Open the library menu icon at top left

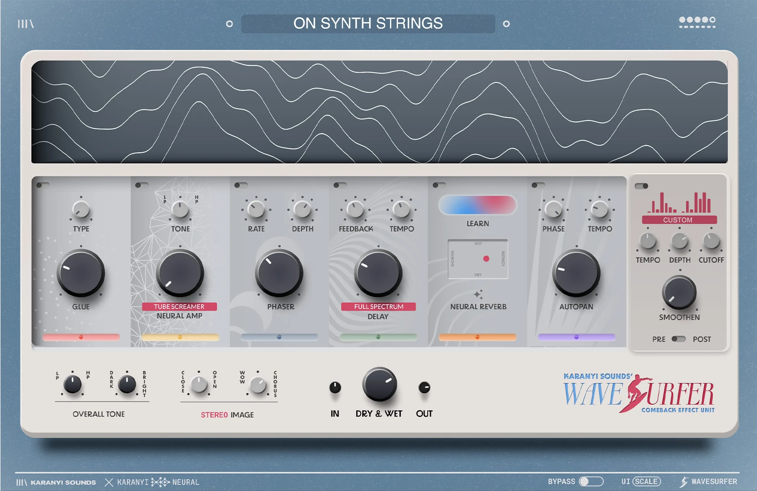(25, 24)
